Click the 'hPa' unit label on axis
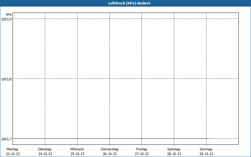The height and width of the screenshot is (157, 251). (x=8, y=14)
